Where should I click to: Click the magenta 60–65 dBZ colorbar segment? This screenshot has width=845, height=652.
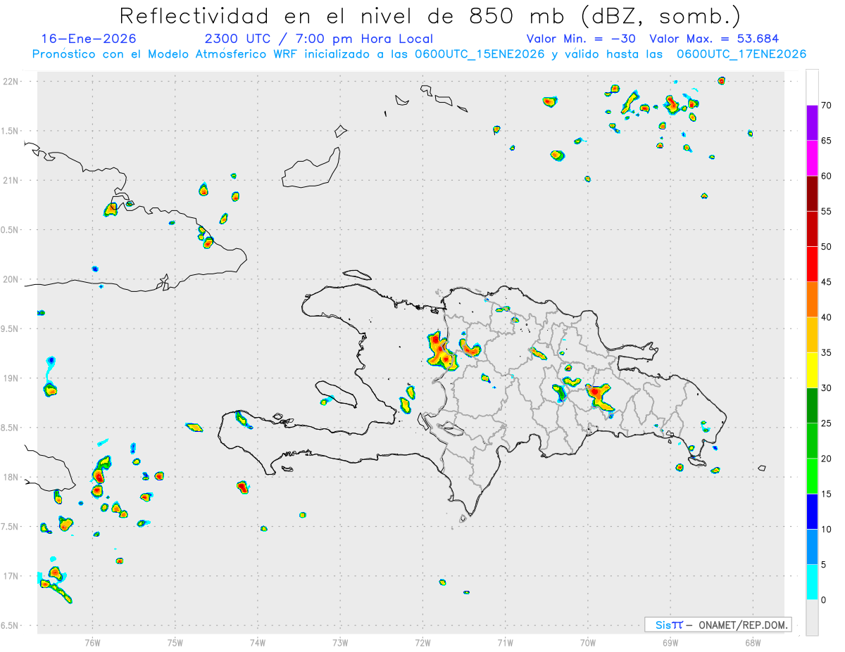tap(812, 158)
